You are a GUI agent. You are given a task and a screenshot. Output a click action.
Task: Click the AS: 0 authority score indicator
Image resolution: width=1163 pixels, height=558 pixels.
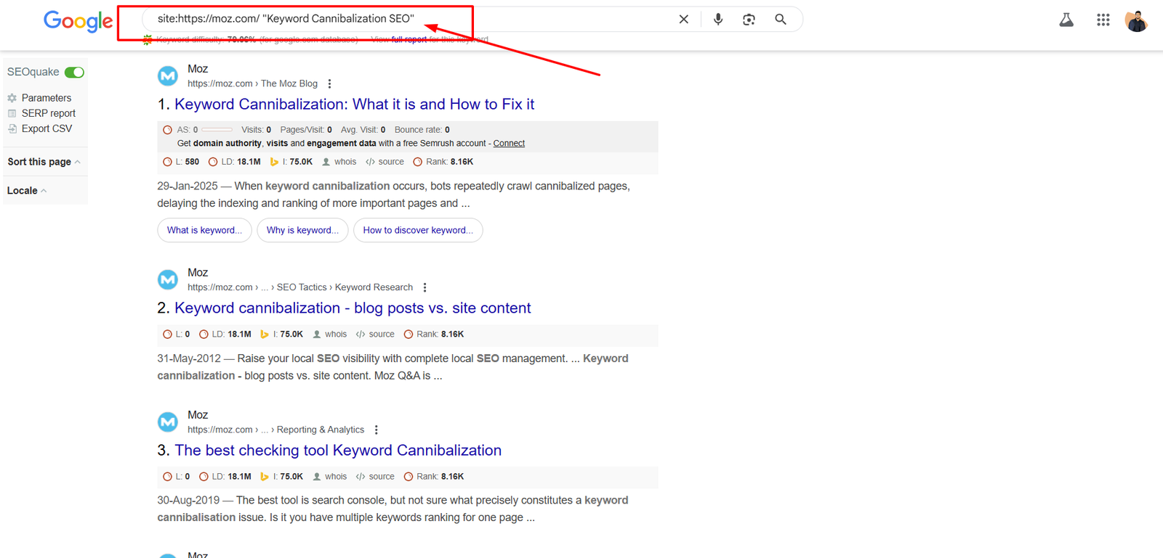point(197,130)
